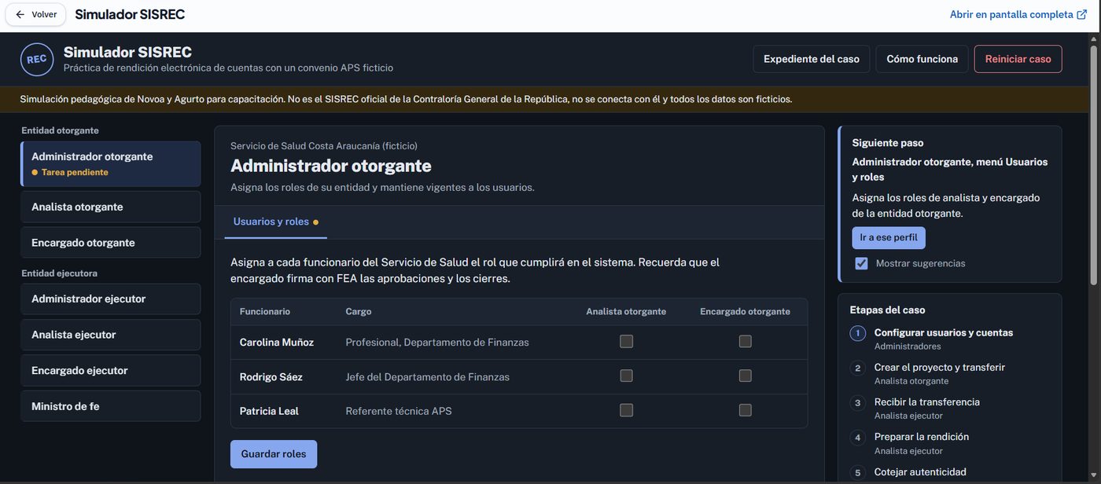This screenshot has height=484, width=1101.
Task: Click the name Carolina Muñoz in table
Action: coord(277,343)
